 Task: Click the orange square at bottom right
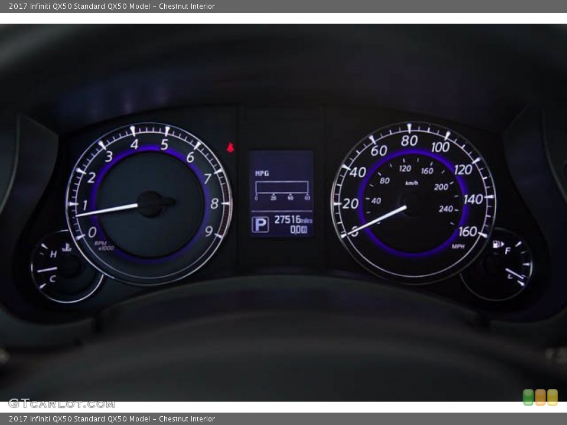point(540,397)
